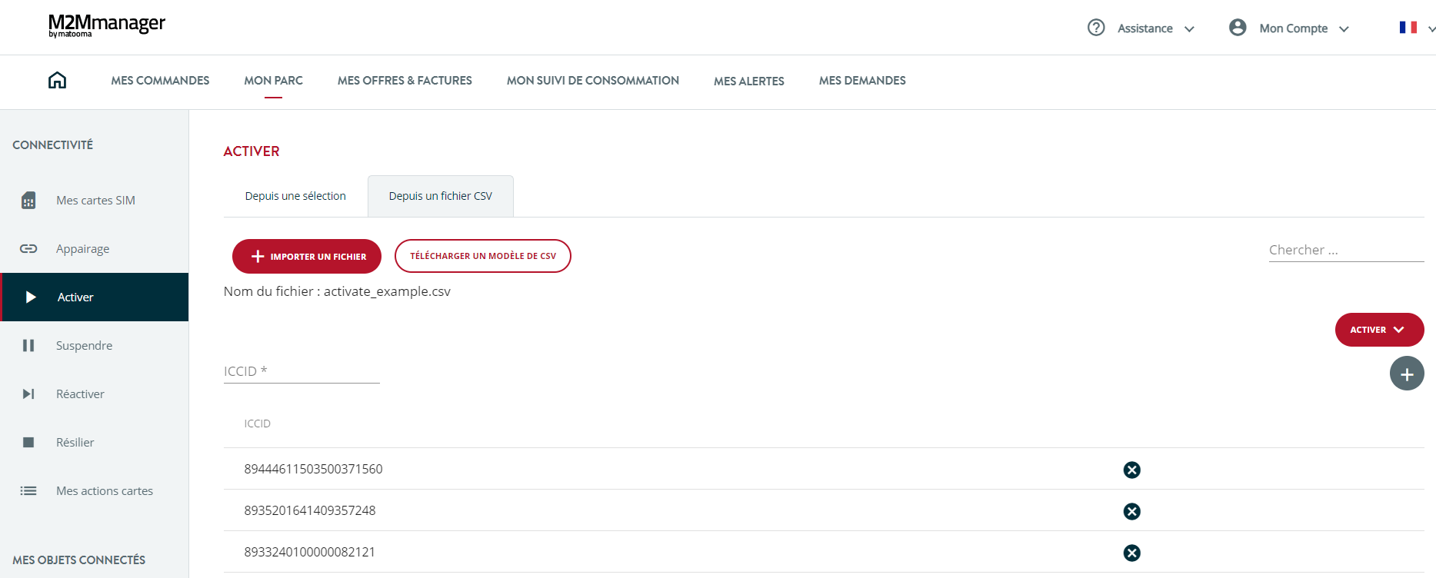The width and height of the screenshot is (1436, 578).
Task: Open the MES DEMANDES menu
Action: 862,80
